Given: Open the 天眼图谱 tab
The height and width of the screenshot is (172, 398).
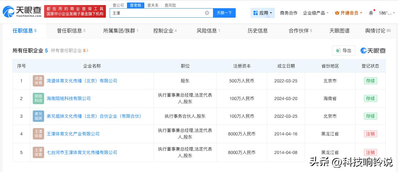Looking at the screenshot, I should pyautogui.click(x=339, y=31).
